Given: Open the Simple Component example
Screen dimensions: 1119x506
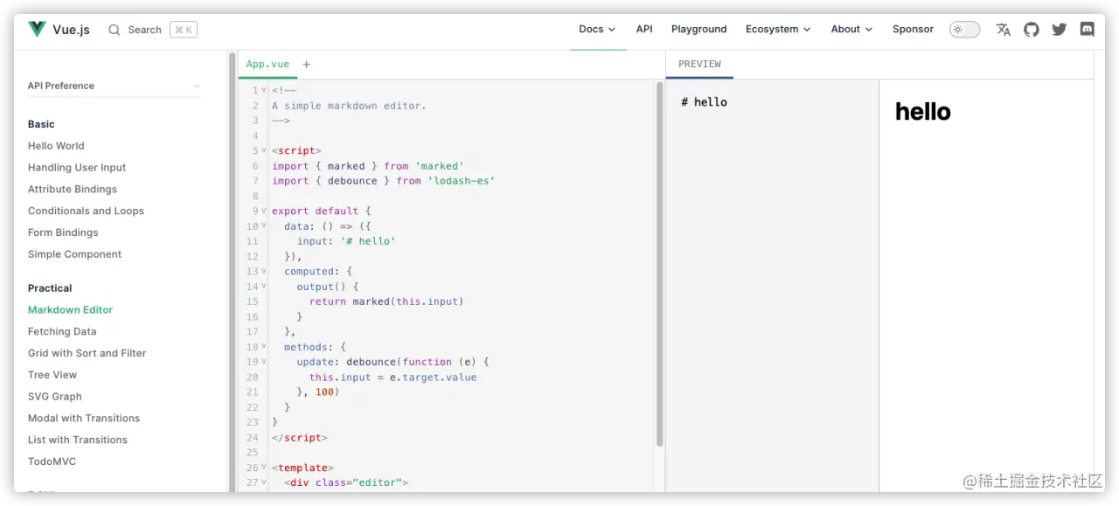Looking at the screenshot, I should [75, 254].
